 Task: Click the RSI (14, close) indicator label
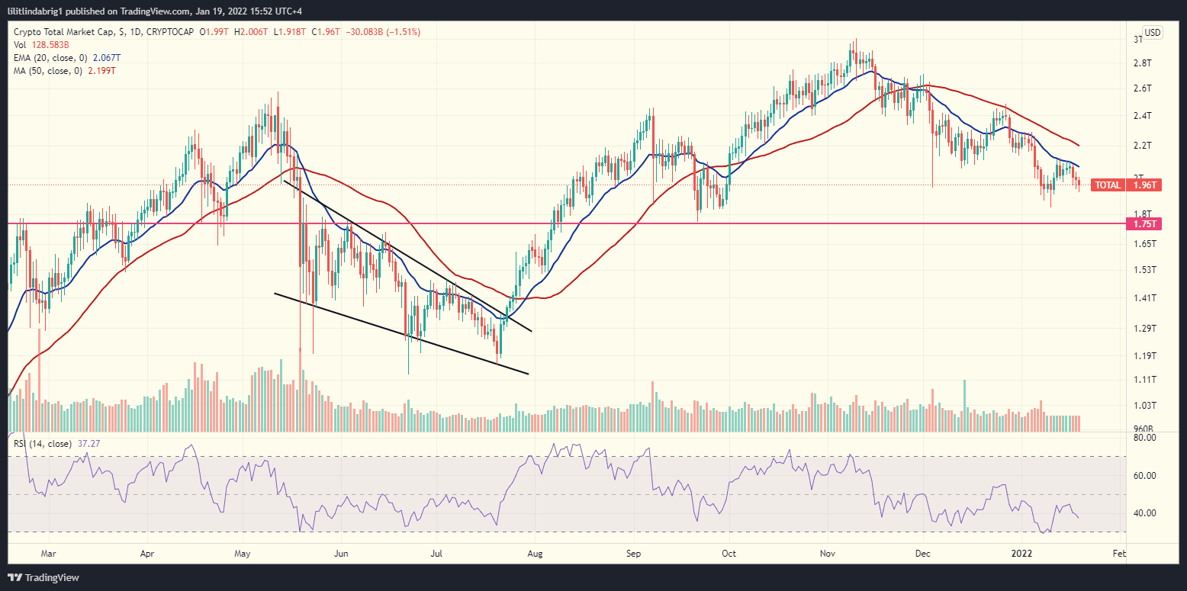[x=43, y=443]
